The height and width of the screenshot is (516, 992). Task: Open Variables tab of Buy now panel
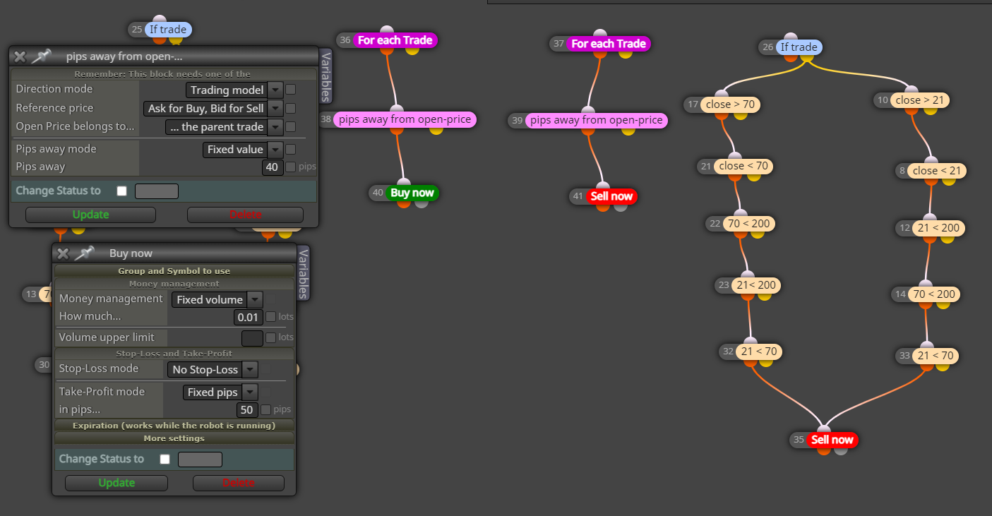tap(304, 273)
